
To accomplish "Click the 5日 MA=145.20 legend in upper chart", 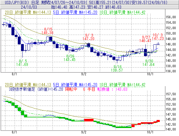I will pyautogui.click(x=75, y=12).
